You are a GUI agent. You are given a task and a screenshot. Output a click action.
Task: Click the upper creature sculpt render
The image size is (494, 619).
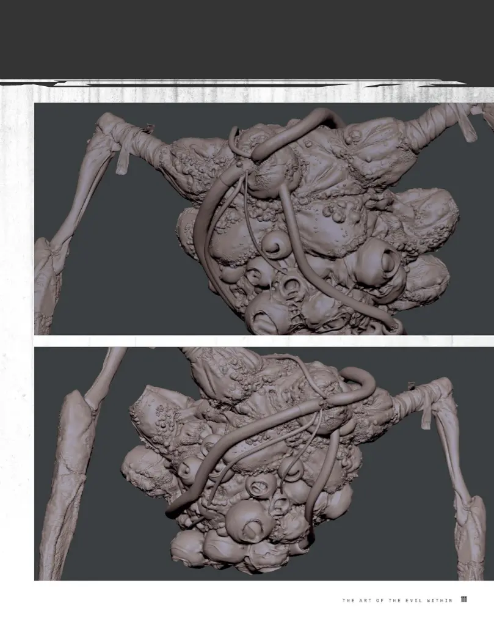[264, 219]
